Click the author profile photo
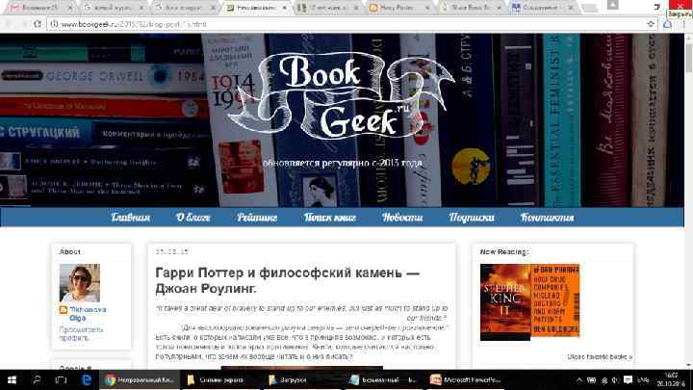This screenshot has width=693, height=390. coord(80,283)
